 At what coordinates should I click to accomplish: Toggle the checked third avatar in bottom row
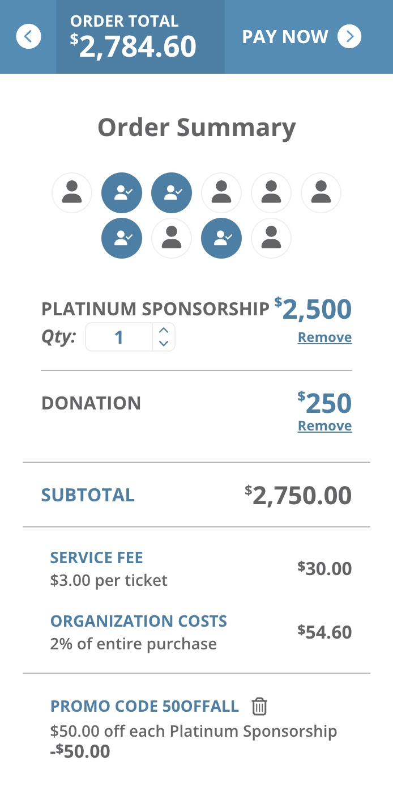221,238
